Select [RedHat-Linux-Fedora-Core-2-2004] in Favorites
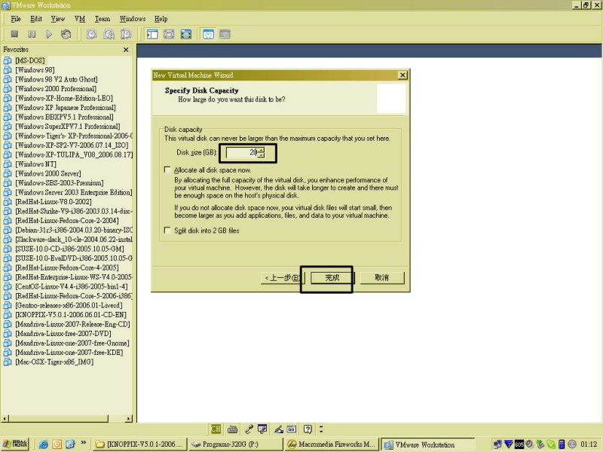This screenshot has height=452, width=603. click(67, 221)
